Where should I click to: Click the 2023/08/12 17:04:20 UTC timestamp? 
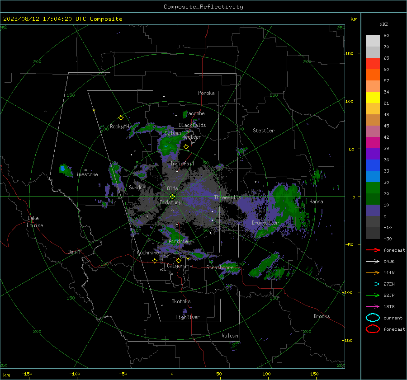(x=62, y=19)
